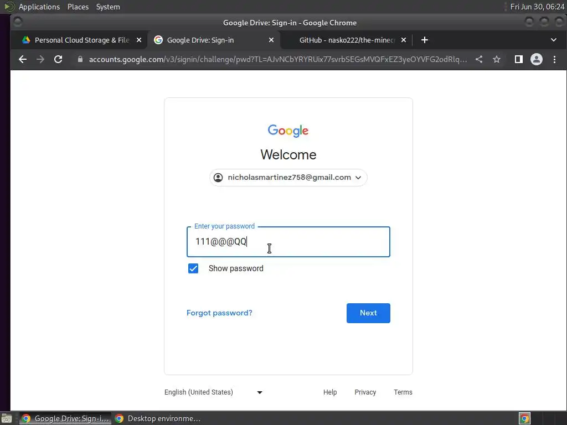Close the GitHub nasko222 tab
This screenshot has height=425, width=567.
click(404, 40)
